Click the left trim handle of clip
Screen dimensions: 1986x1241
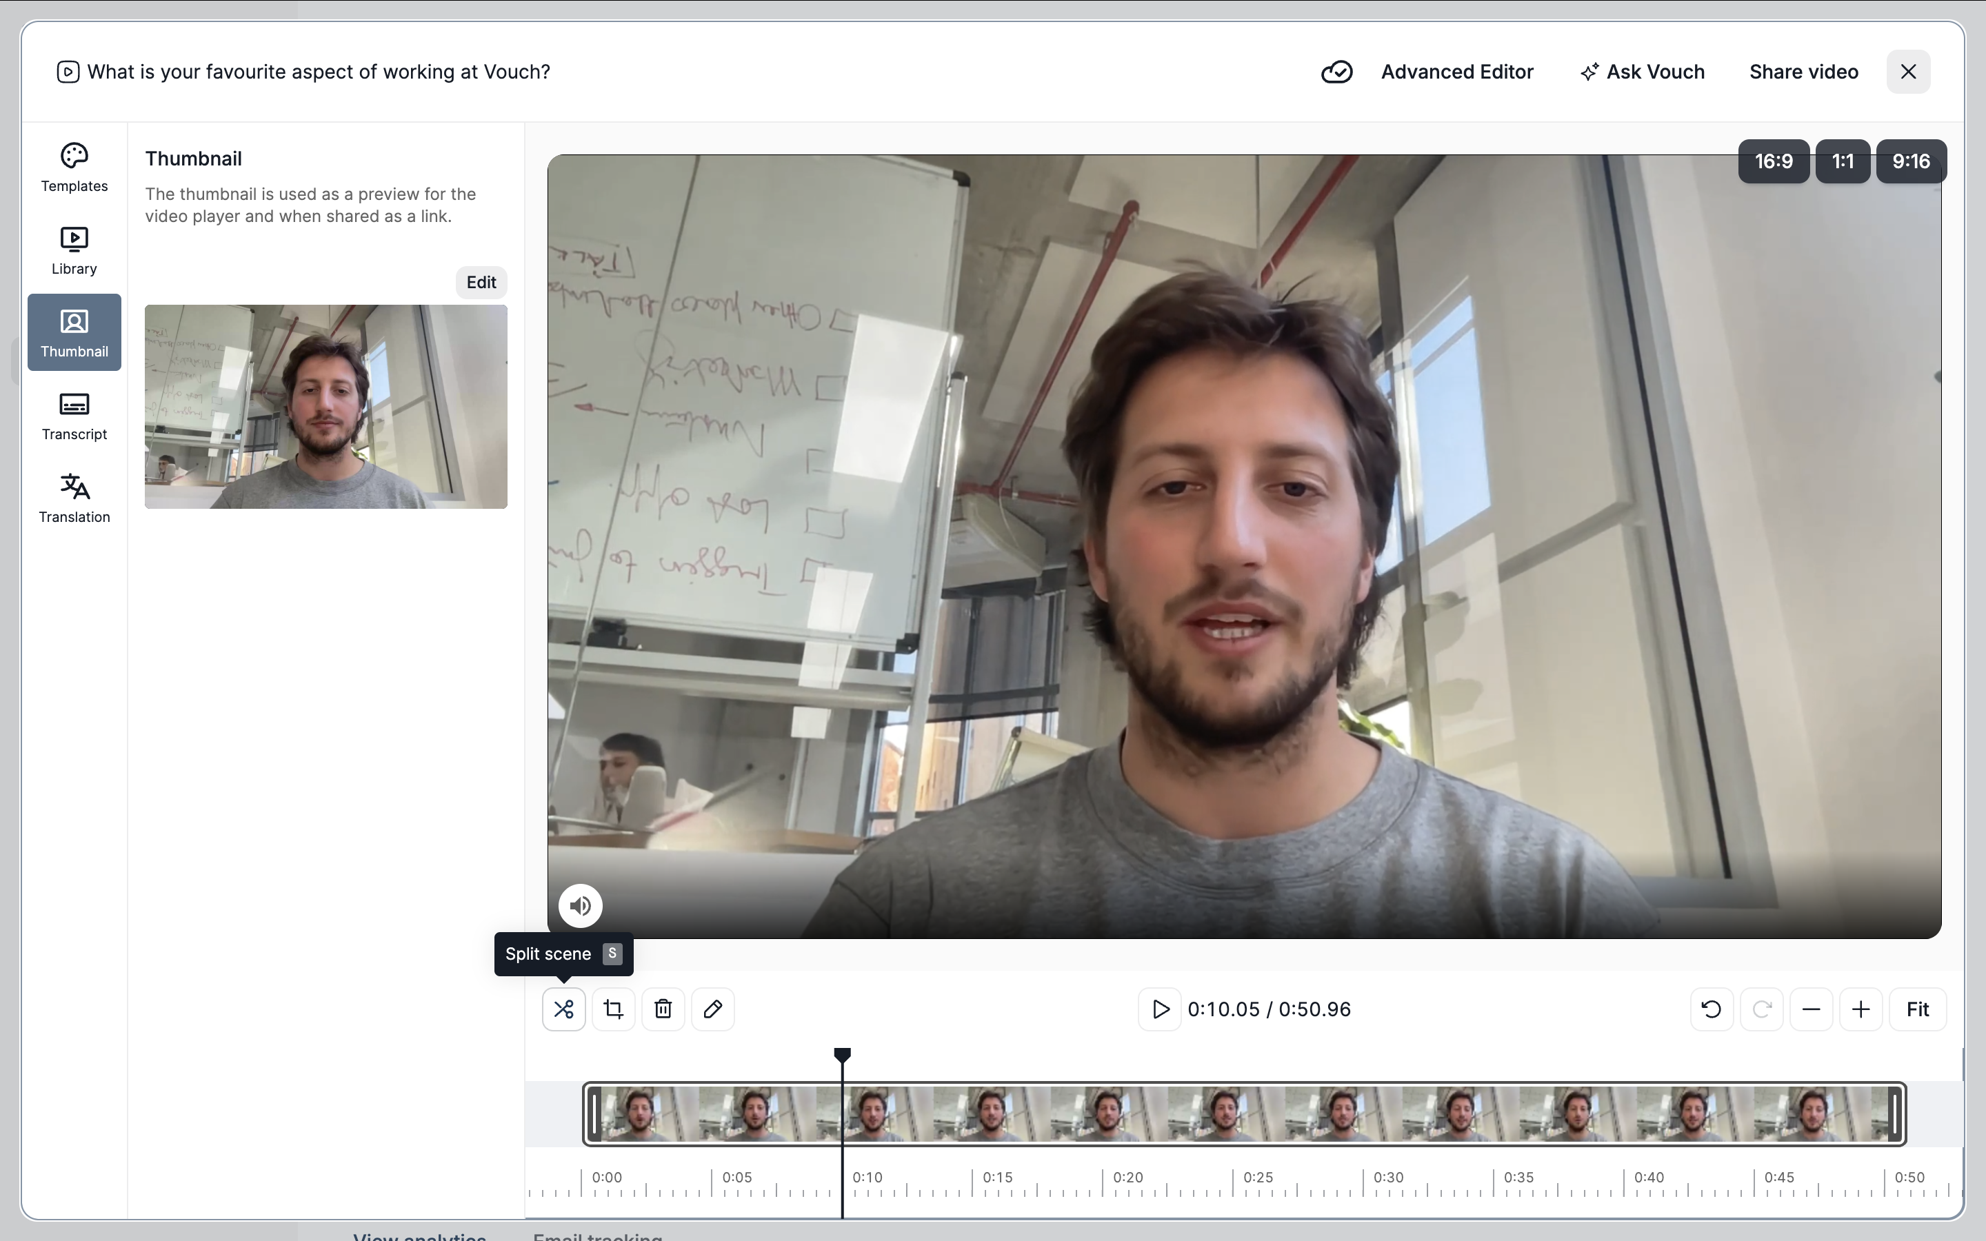click(x=595, y=1113)
